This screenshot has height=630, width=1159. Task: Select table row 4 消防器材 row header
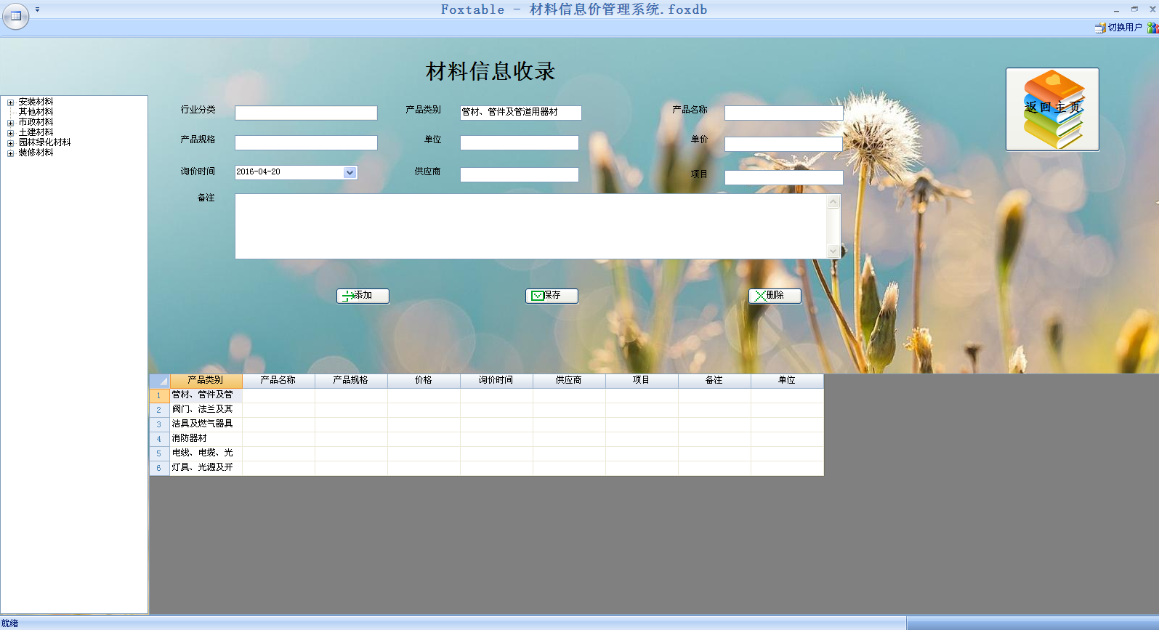click(159, 439)
